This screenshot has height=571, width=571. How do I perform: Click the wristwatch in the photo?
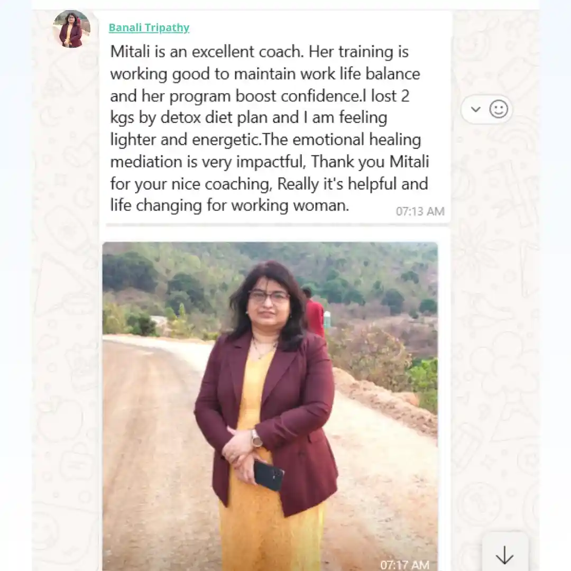[256, 437]
